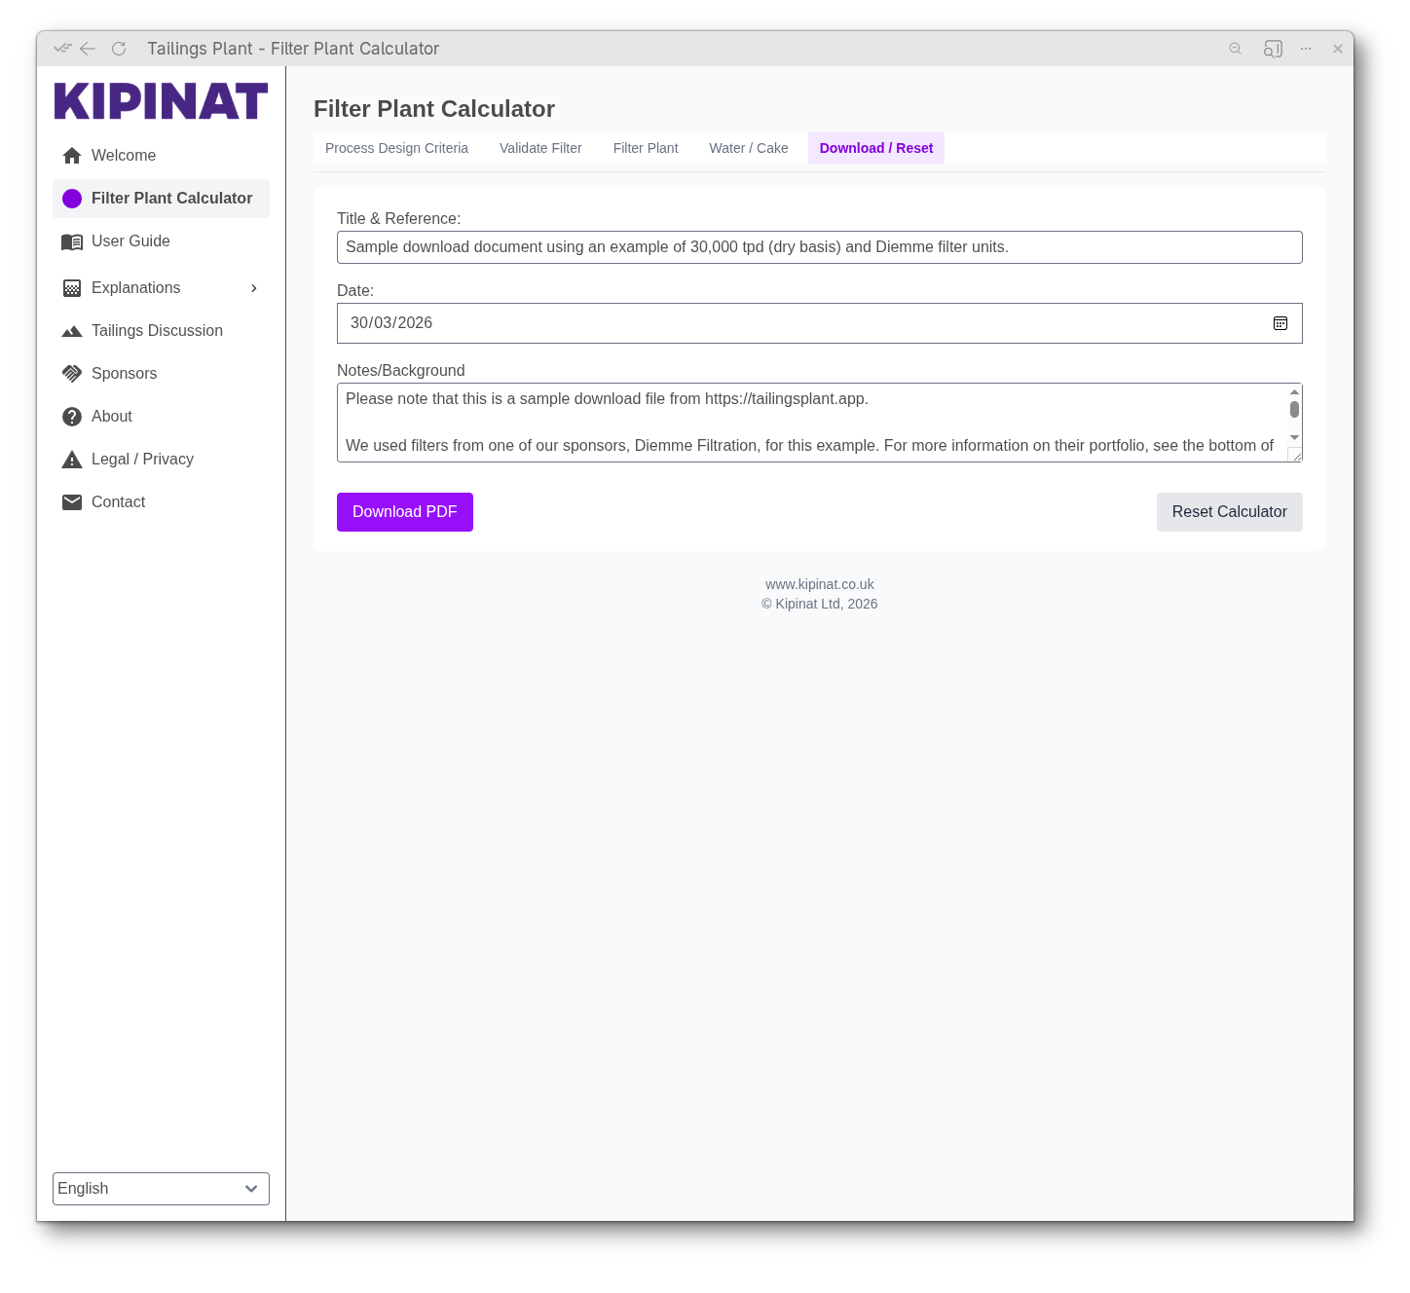Click the About question mark icon
Viewport: 1410px width, 1293px height.
click(72, 417)
